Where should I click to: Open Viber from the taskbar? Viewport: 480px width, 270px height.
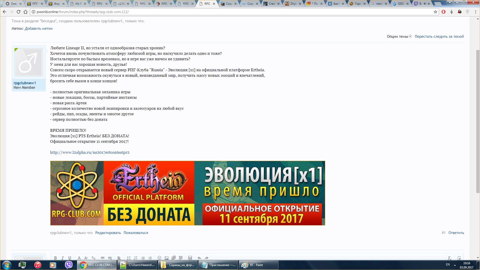[x=68, y=265]
